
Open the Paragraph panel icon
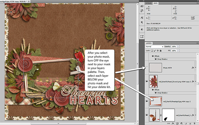142,23
